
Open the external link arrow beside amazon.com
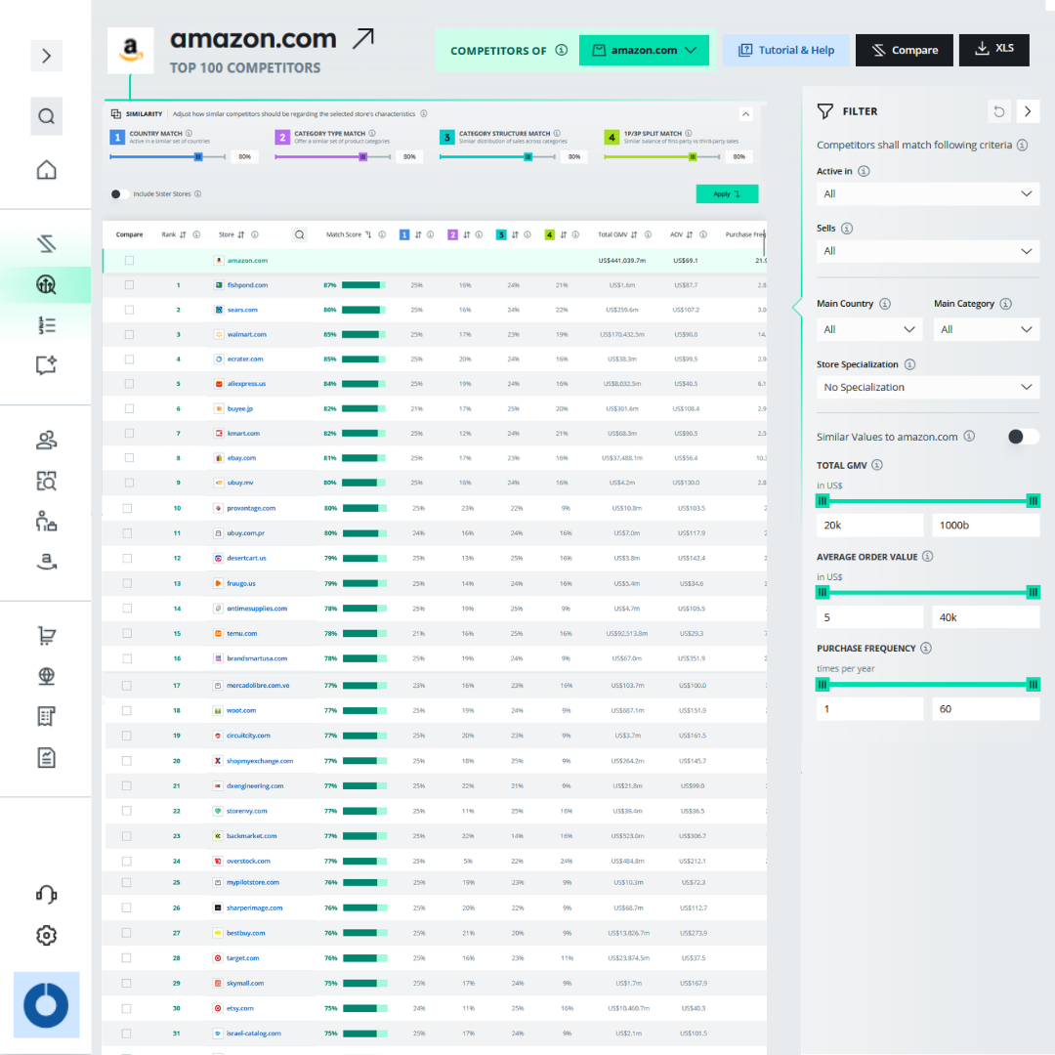tap(363, 38)
